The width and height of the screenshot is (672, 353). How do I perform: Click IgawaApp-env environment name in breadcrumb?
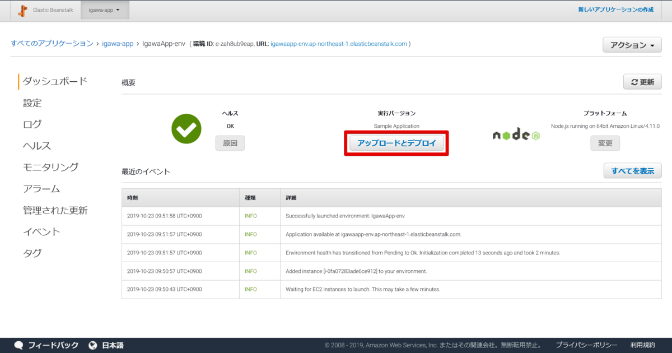[164, 43]
